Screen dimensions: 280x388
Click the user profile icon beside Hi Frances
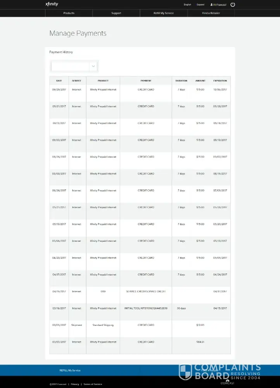211,5
